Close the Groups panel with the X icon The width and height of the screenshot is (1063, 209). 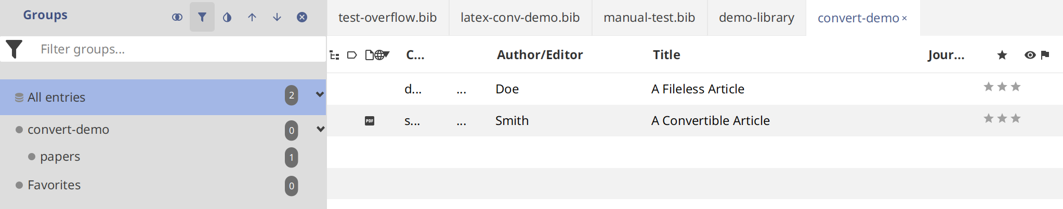(302, 17)
